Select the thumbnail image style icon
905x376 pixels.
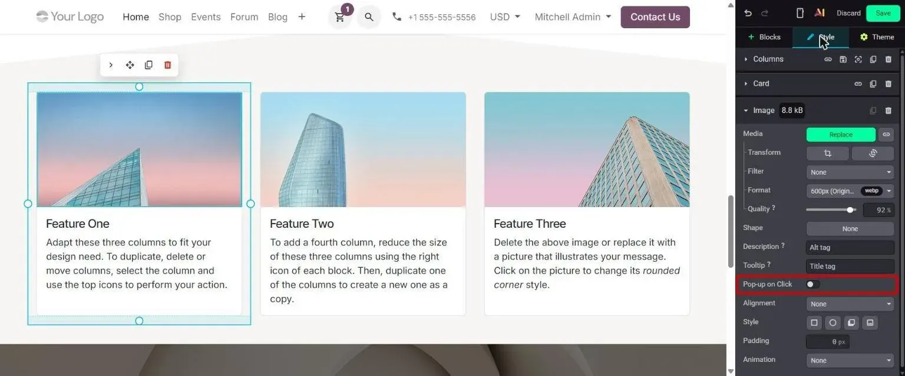coord(870,322)
